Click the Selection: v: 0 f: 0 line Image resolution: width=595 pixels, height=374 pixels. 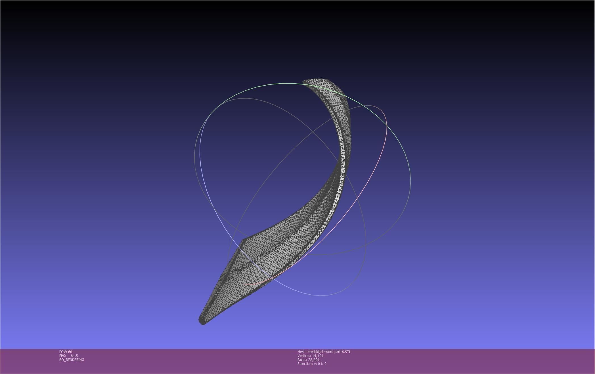point(312,364)
